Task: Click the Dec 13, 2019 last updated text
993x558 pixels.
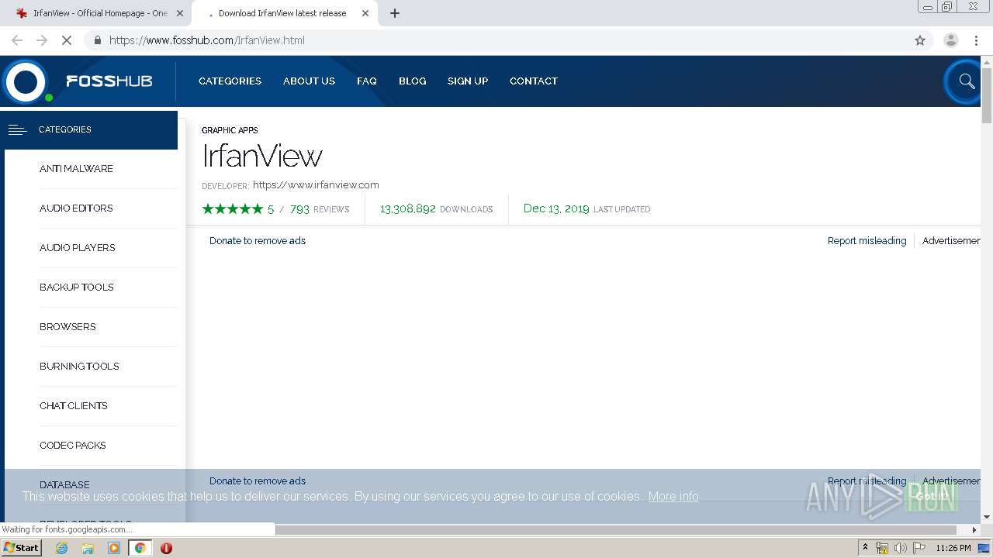Action: point(586,209)
